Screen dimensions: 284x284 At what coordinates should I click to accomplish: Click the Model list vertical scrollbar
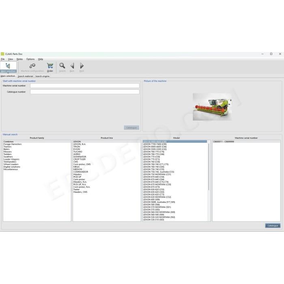(209, 167)
